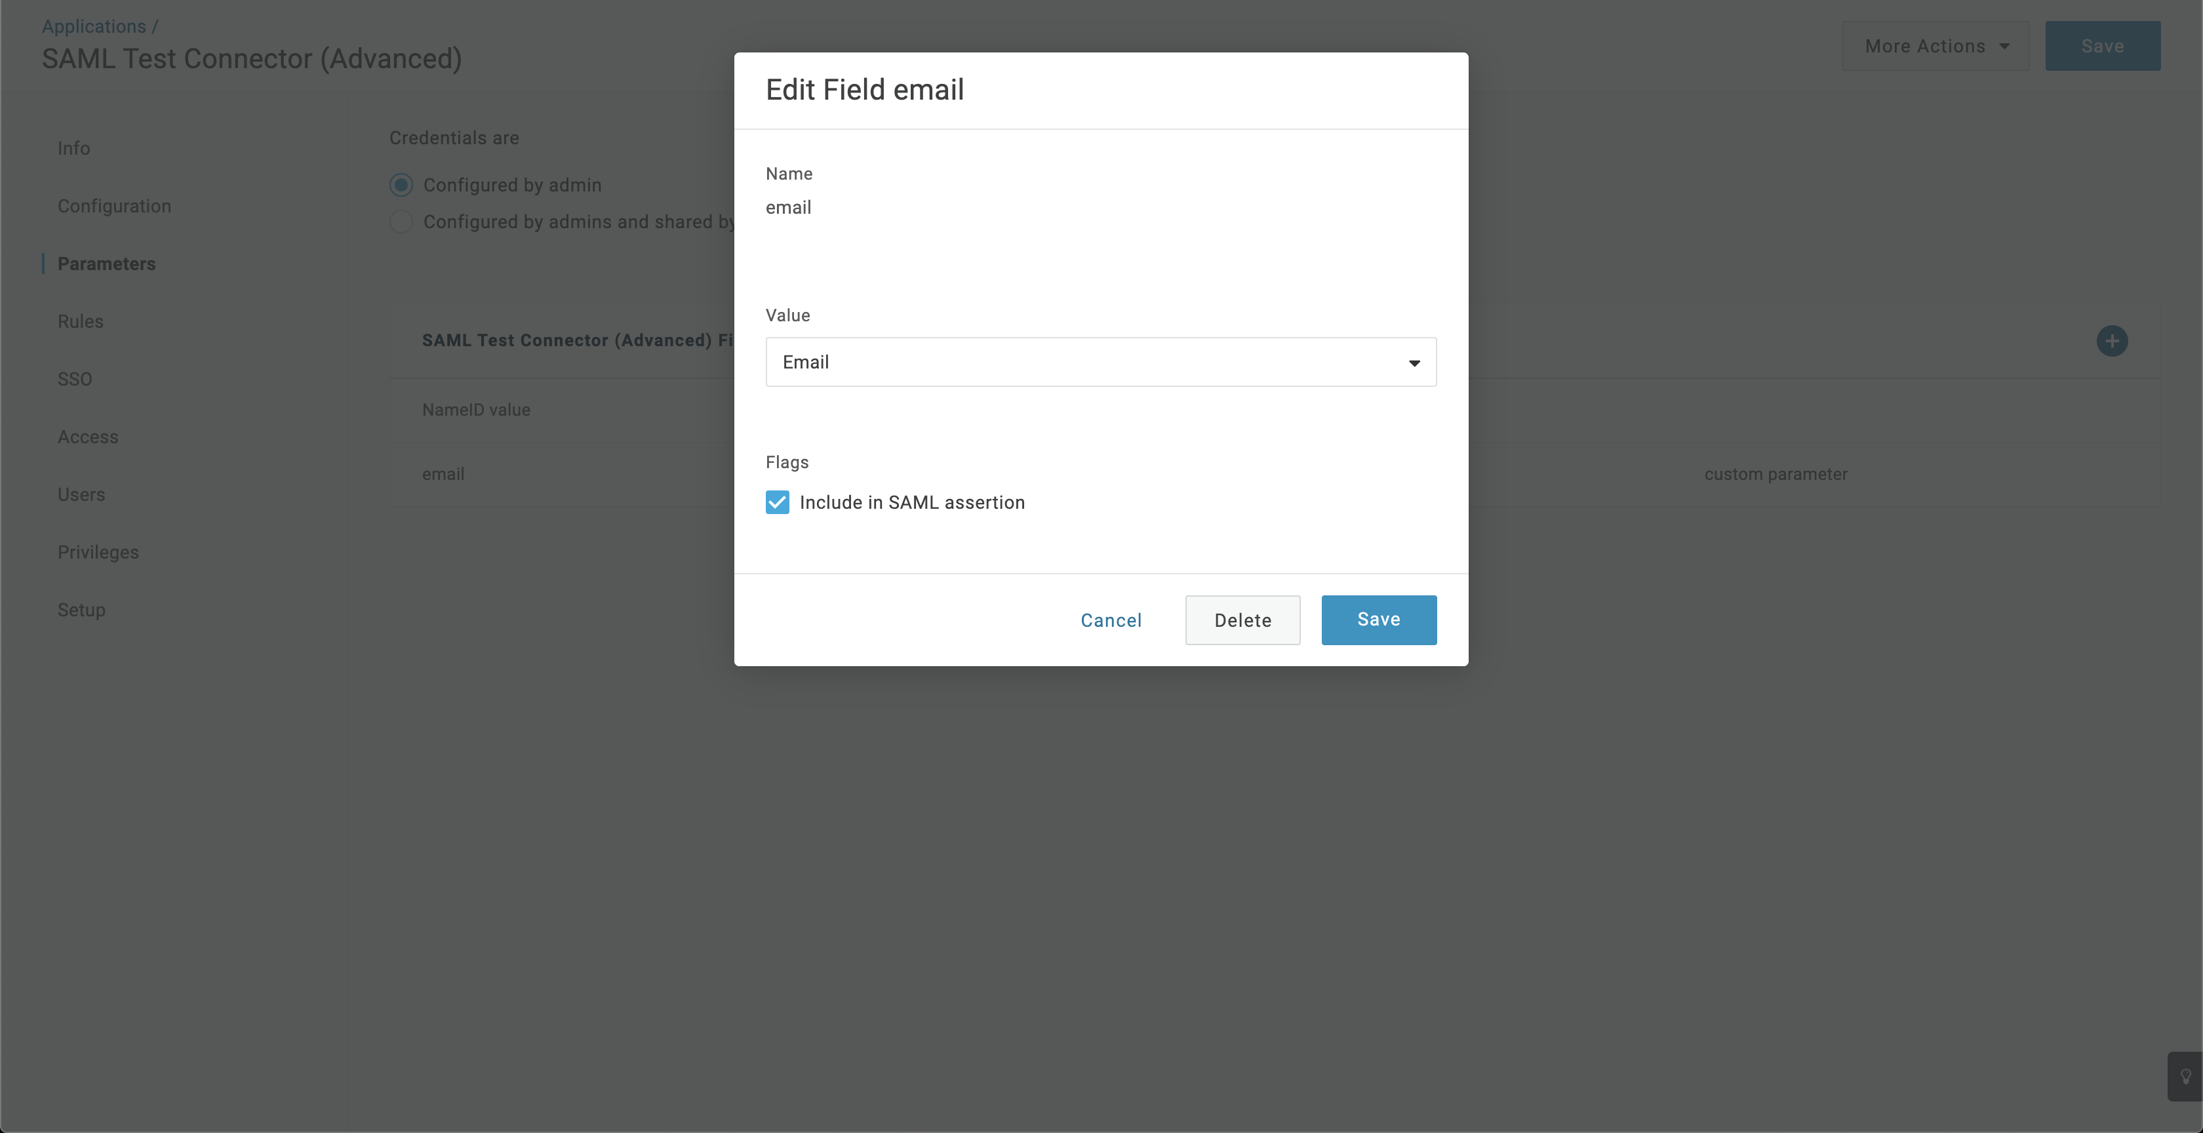Uncheck Include in SAML assertion
The width and height of the screenshot is (2203, 1133).
(x=778, y=502)
